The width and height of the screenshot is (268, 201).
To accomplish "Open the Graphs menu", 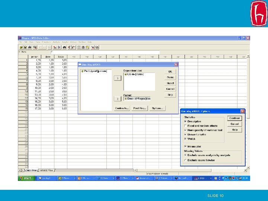I will click(x=65, y=42).
